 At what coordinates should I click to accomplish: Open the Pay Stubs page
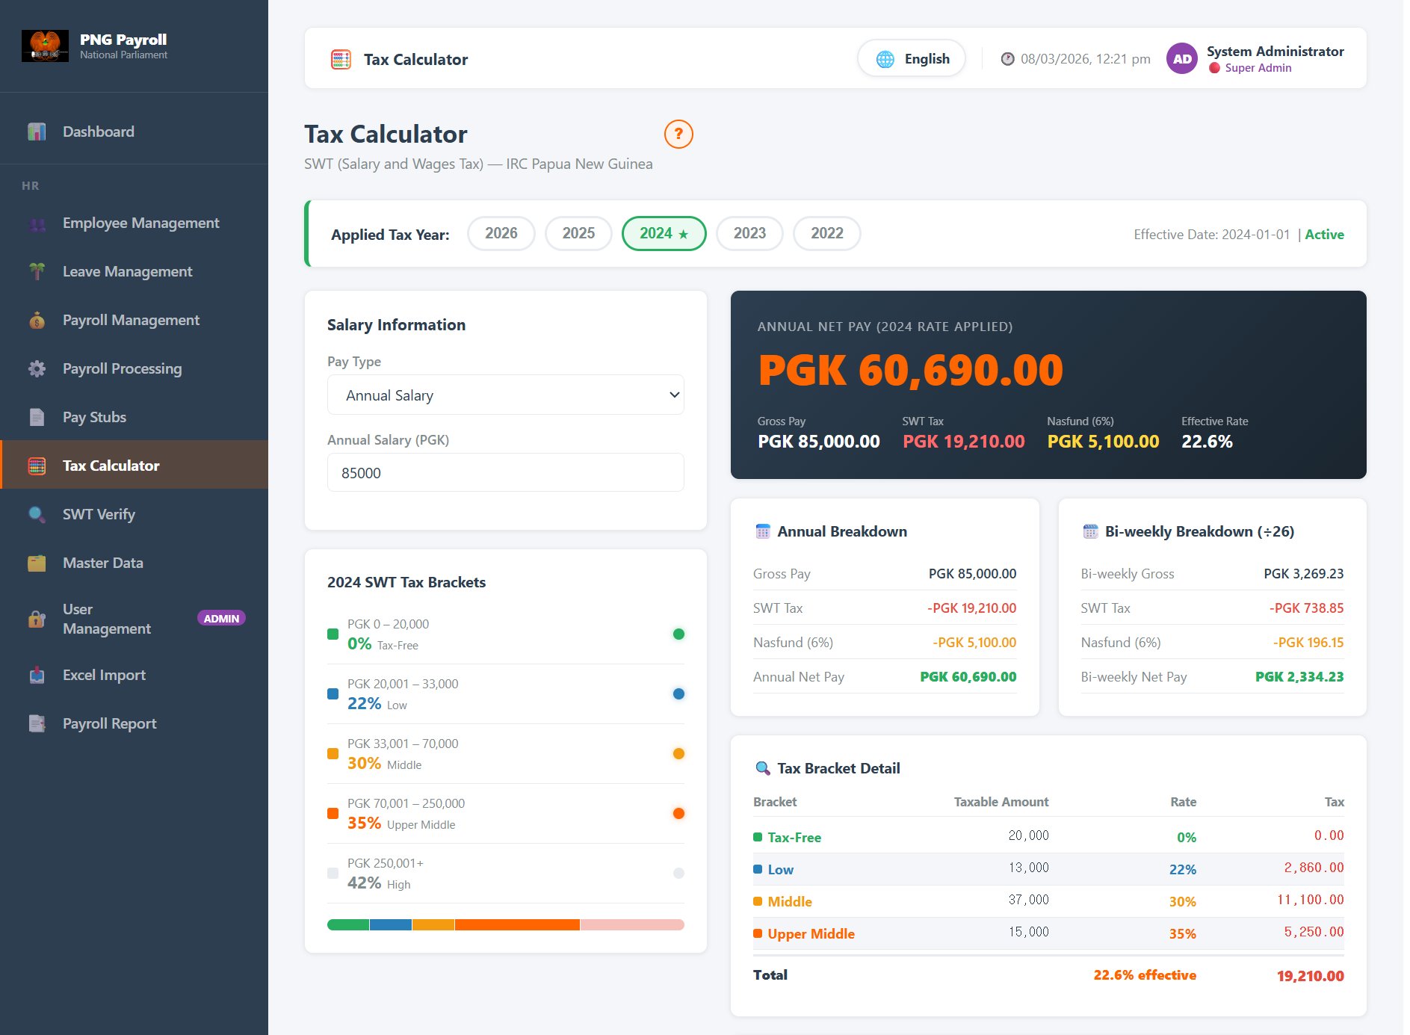click(134, 418)
